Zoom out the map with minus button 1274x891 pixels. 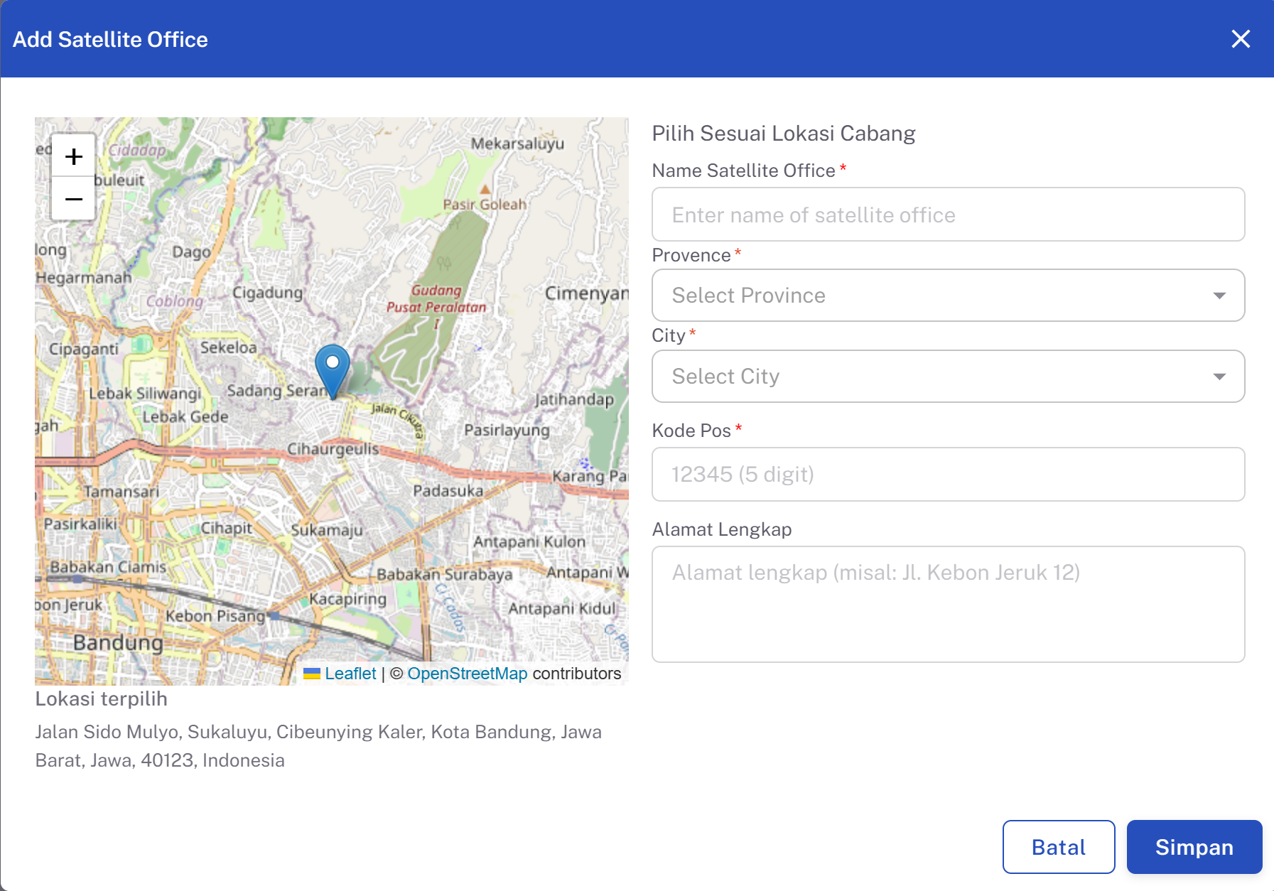pos(74,199)
